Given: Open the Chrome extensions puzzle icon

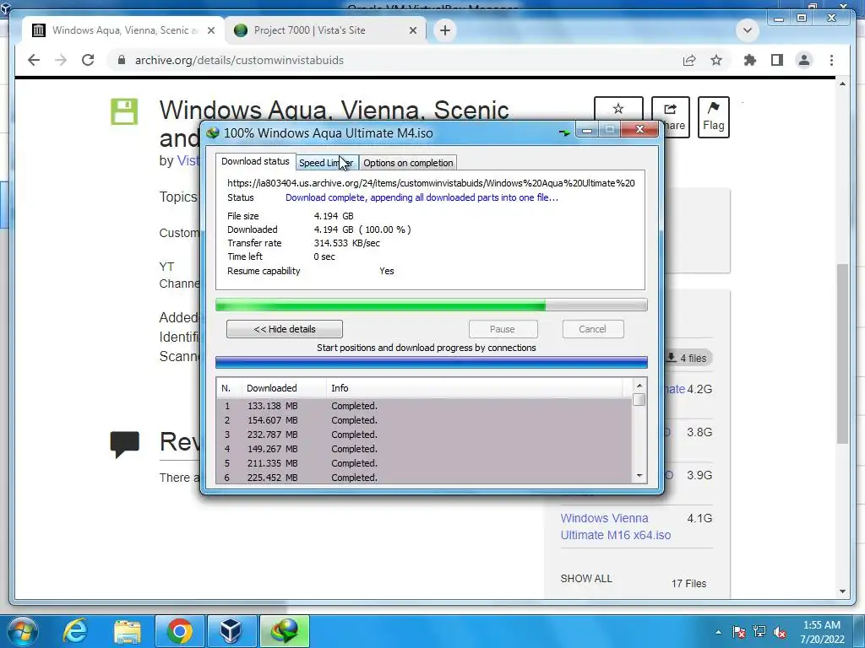Looking at the screenshot, I should pyautogui.click(x=750, y=60).
